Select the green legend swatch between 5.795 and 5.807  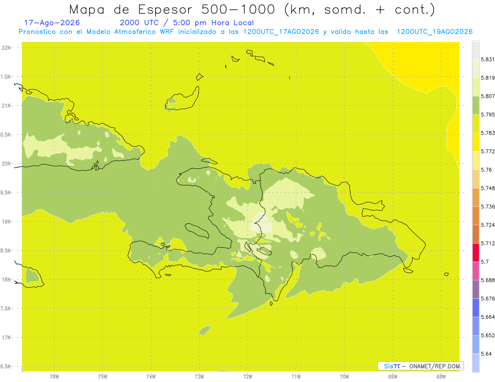[x=476, y=105]
